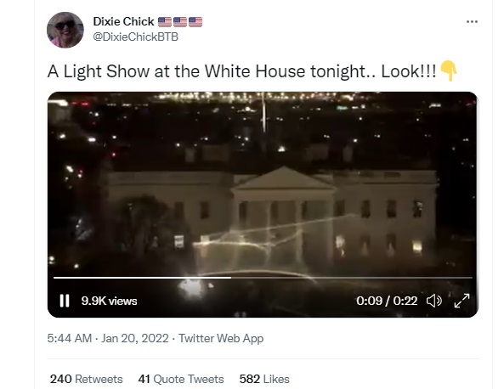Open Dixie Chick's profile picture
504x389 pixels.
click(x=65, y=30)
